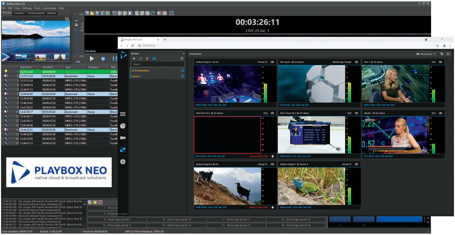455x235 pixels.
Task: Pause playback in AirBox
Action: pyautogui.click(x=114, y=59)
